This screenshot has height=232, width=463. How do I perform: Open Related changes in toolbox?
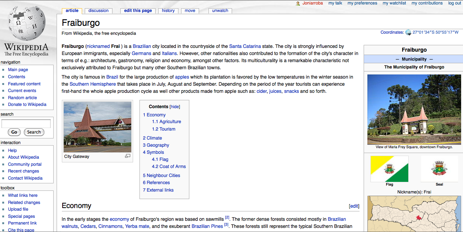click(x=24, y=202)
